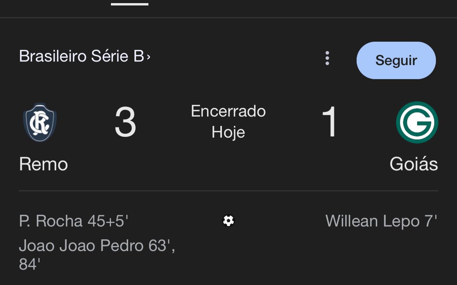Click the soccer ball goals icon
The image size is (457, 285).
point(228,221)
